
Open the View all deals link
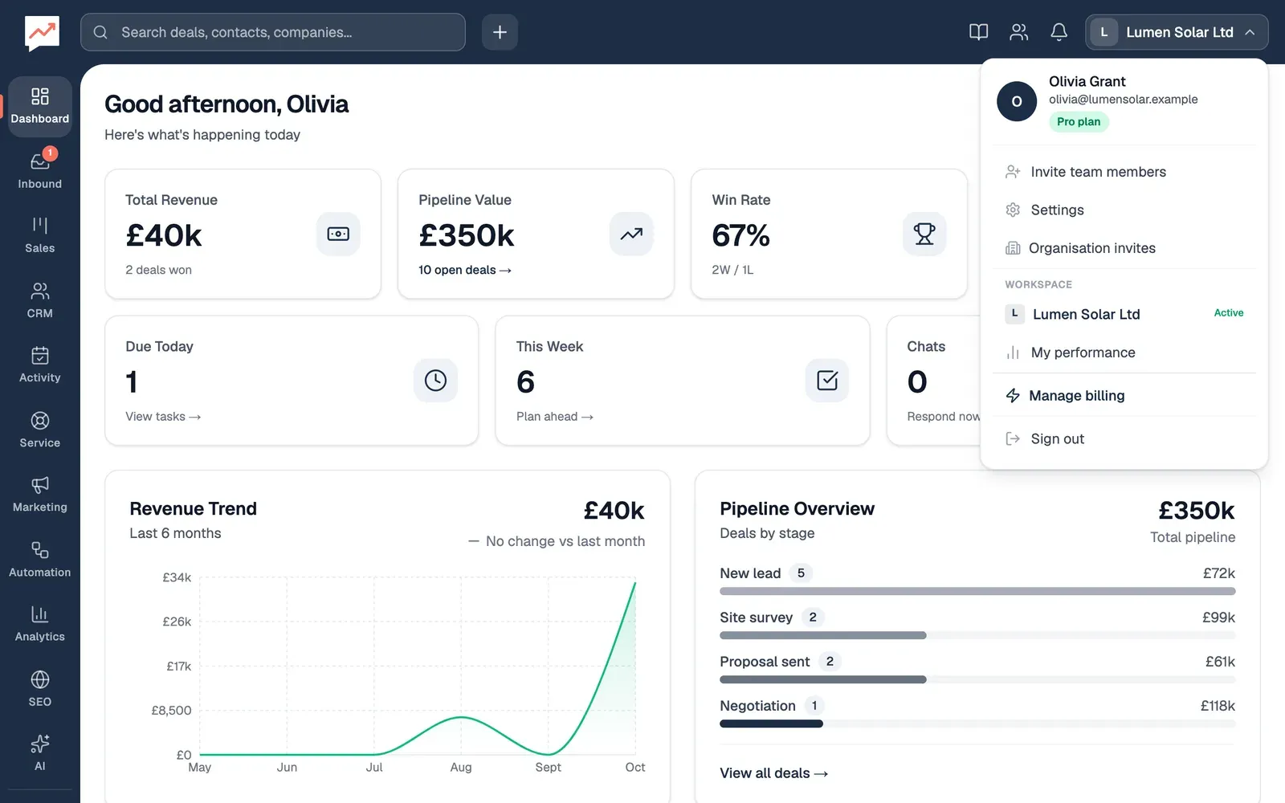(773, 773)
